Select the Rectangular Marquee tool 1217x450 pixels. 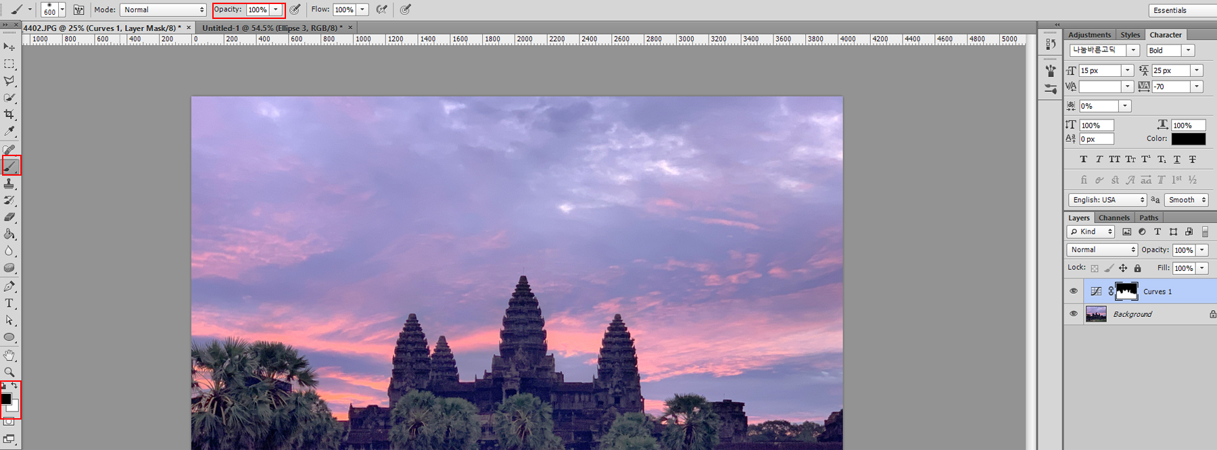point(9,64)
